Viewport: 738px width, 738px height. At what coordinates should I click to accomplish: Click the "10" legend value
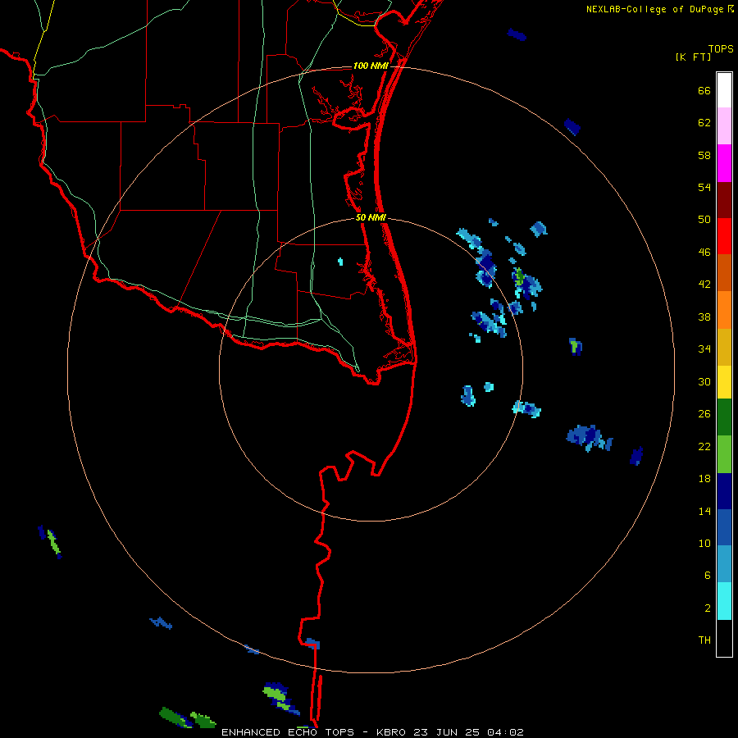pyautogui.click(x=704, y=544)
